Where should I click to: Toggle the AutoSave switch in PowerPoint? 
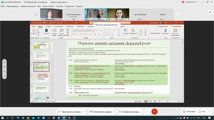click(46, 23)
